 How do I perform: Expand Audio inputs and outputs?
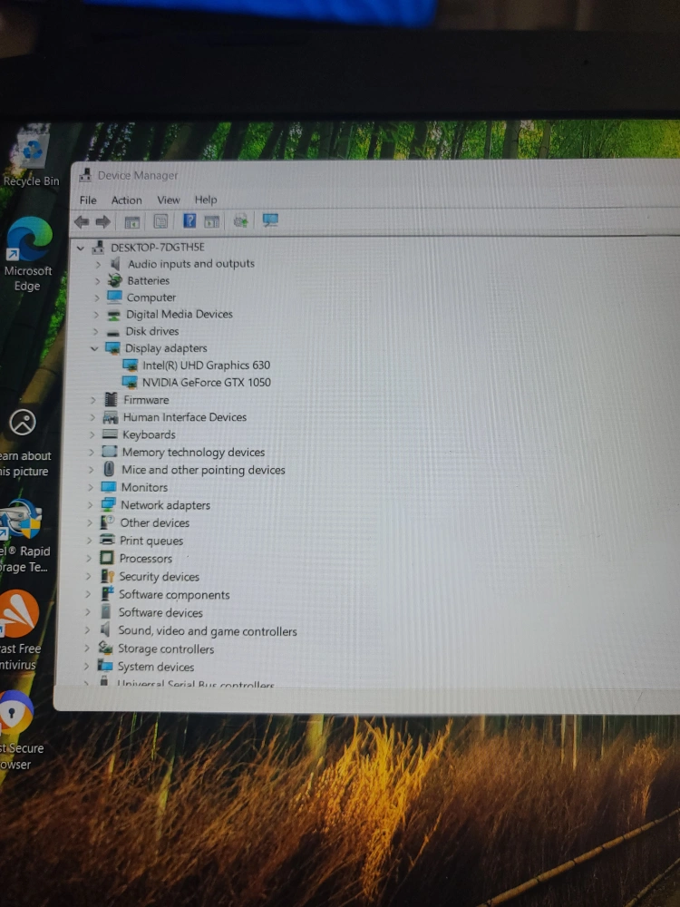pos(98,264)
